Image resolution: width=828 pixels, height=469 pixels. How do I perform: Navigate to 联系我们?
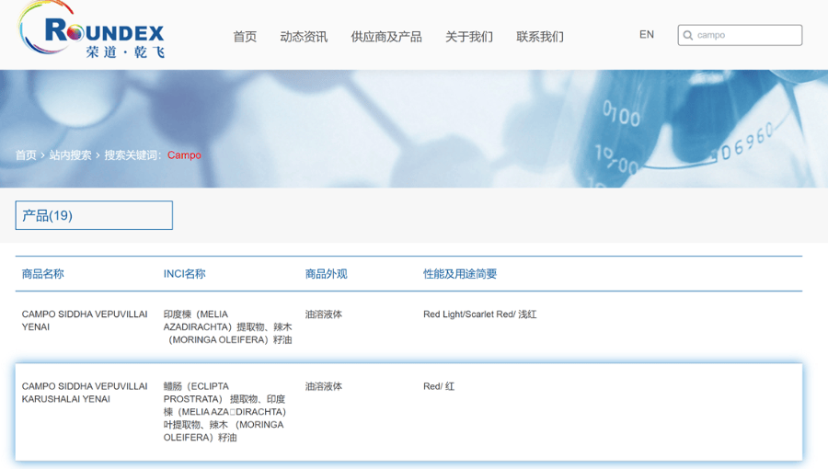[x=539, y=37]
